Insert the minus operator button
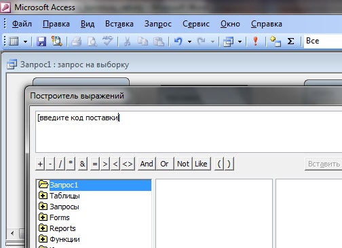Image resolution: width=342 pixels, height=248 pixels. click(50, 164)
